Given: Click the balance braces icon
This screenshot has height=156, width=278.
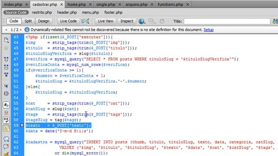Looking at the screenshot, I should [x=6, y=94].
